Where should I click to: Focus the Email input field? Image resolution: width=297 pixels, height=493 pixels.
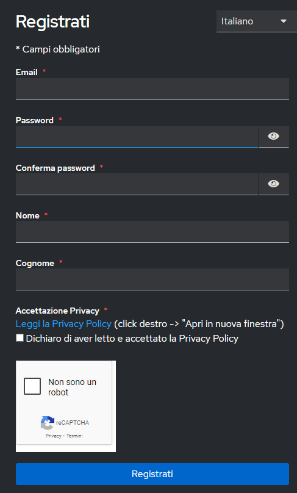pos(152,89)
